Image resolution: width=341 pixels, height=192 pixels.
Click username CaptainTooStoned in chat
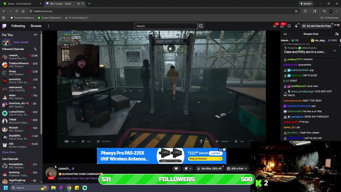click(x=299, y=106)
